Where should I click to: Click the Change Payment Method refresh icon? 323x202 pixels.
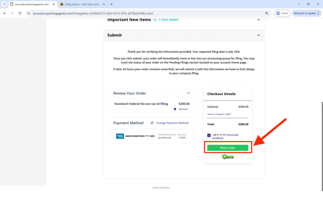(152, 123)
